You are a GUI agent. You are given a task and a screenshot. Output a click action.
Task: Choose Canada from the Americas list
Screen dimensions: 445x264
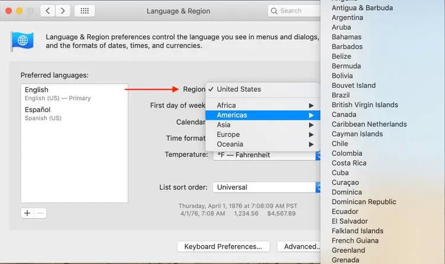click(344, 114)
